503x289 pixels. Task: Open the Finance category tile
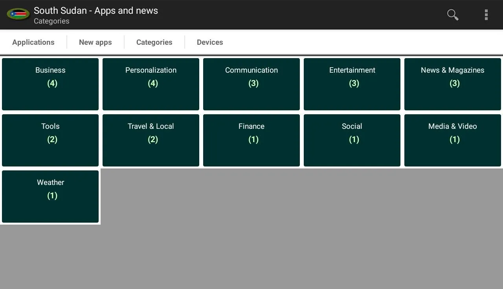click(x=251, y=140)
